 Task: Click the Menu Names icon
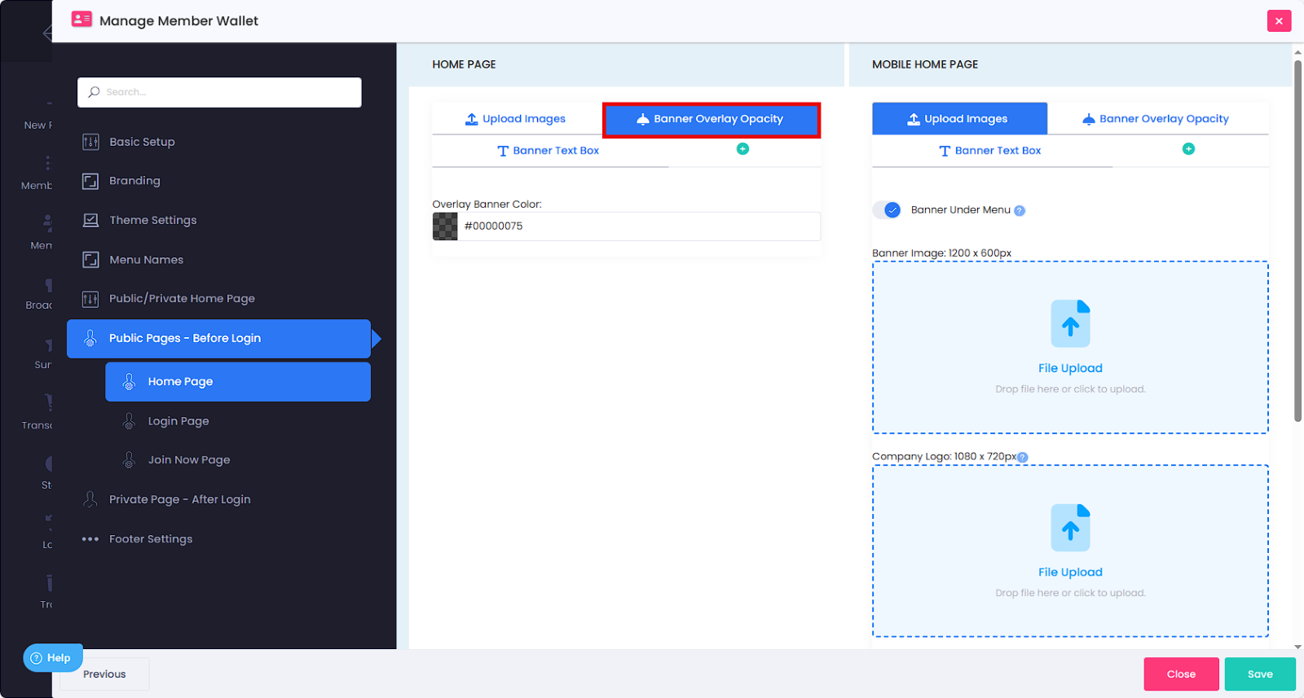(90, 260)
